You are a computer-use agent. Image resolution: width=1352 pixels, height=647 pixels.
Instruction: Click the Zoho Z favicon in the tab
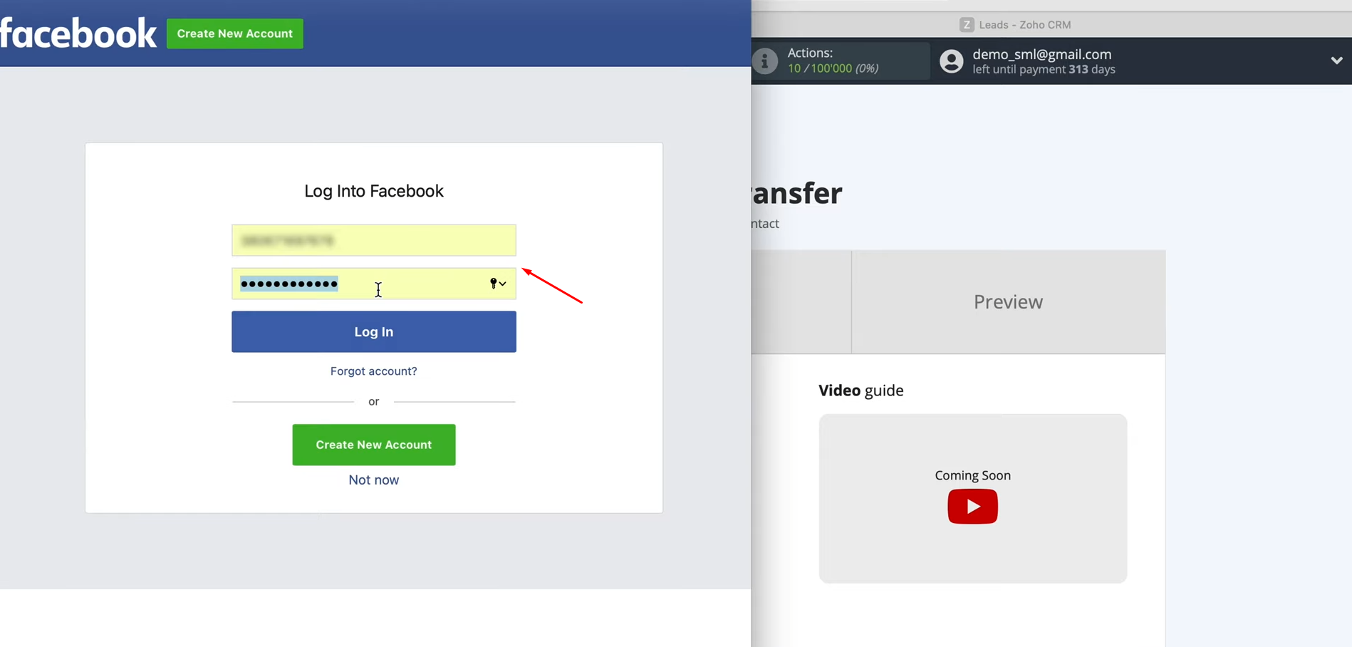point(966,25)
